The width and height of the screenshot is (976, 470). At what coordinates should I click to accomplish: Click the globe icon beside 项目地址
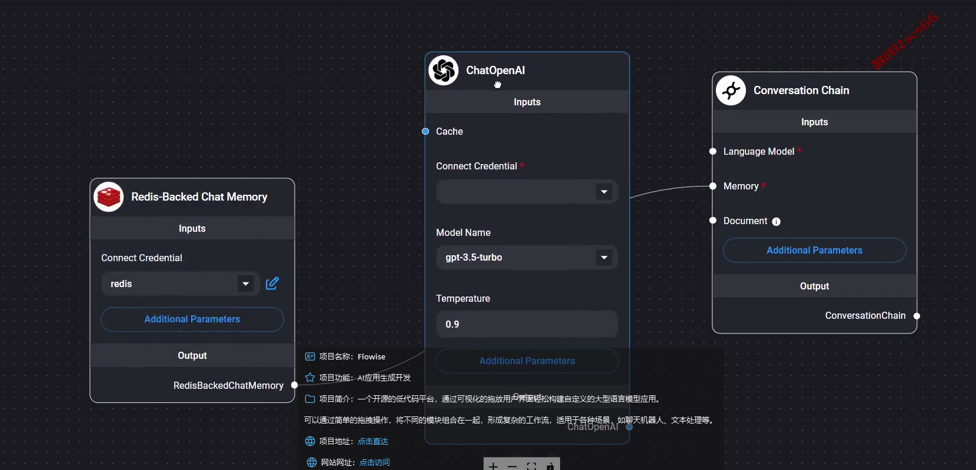(x=311, y=441)
